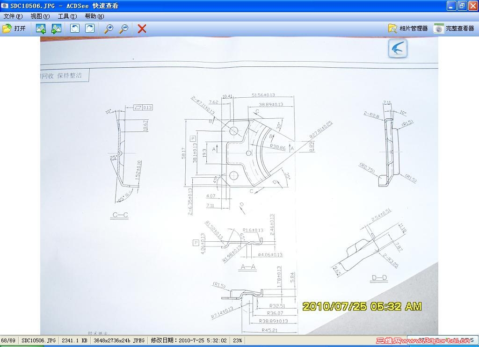Rotate image counterclockwise
Viewport: 479px width, 347px height.
pos(74,29)
